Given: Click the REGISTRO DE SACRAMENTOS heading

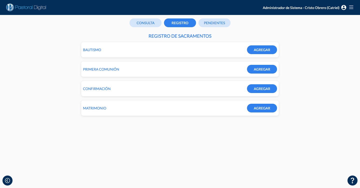Looking at the screenshot, I should 180,36.
